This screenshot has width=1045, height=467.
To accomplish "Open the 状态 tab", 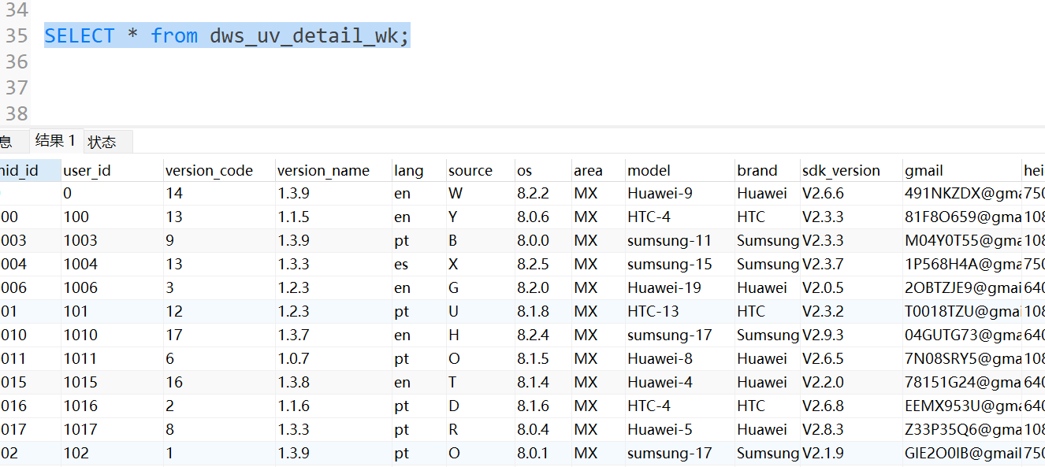I will [102, 142].
